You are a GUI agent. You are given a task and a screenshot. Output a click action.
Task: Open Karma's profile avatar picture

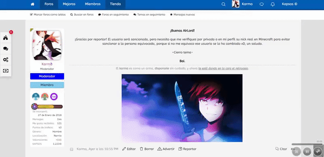click(47, 45)
